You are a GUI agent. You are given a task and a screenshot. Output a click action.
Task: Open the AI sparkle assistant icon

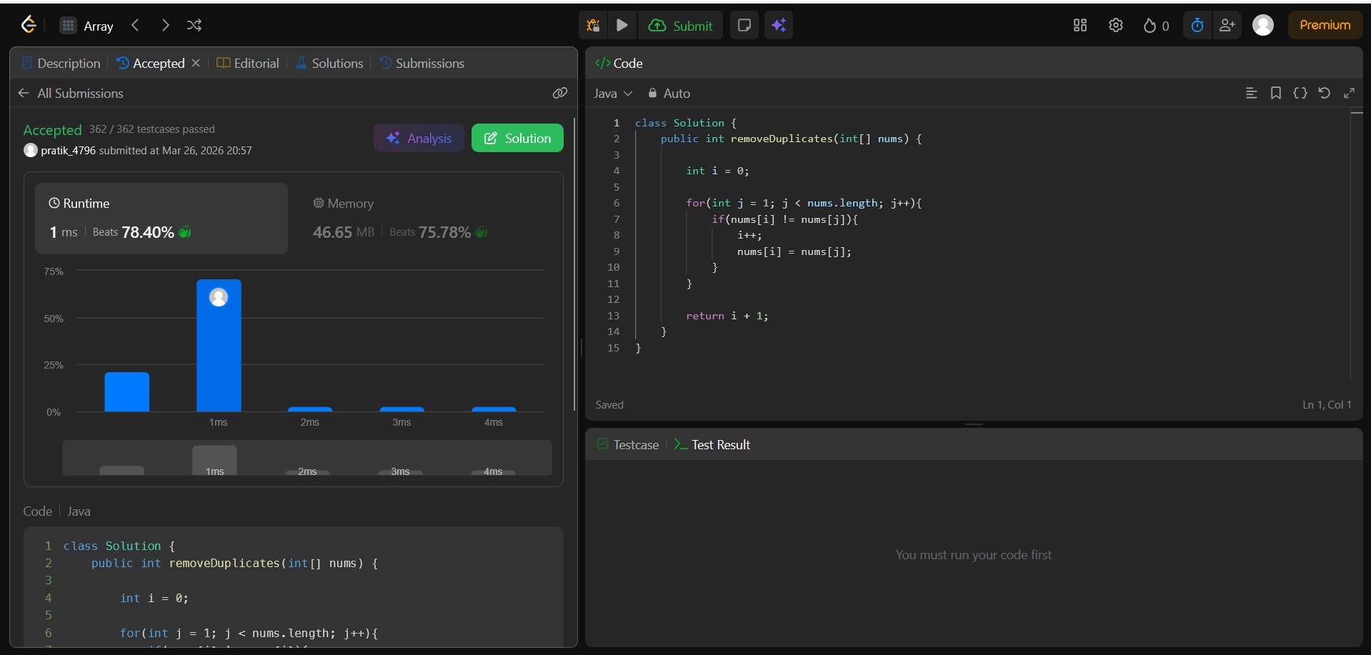click(779, 26)
